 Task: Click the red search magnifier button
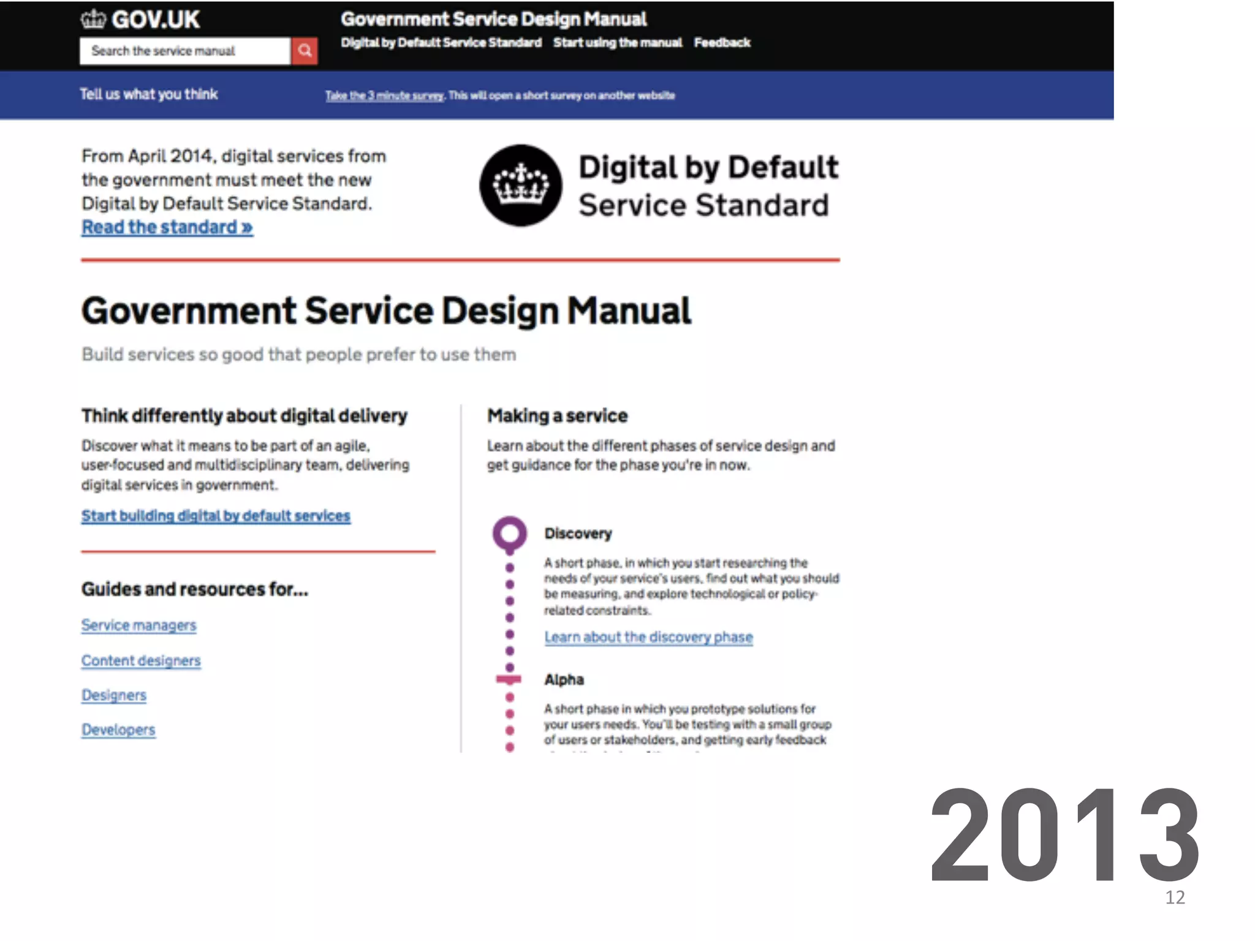[x=305, y=51]
